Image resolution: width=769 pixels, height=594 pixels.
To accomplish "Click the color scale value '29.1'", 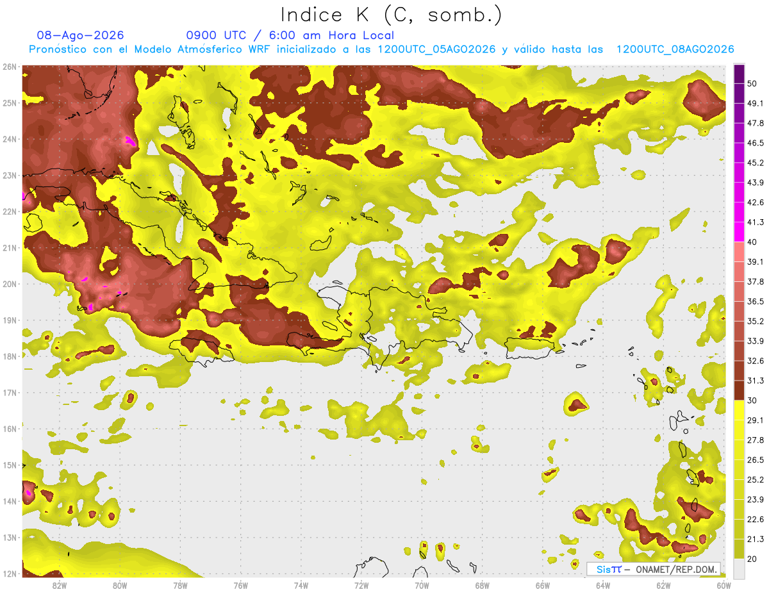I will [x=756, y=420].
